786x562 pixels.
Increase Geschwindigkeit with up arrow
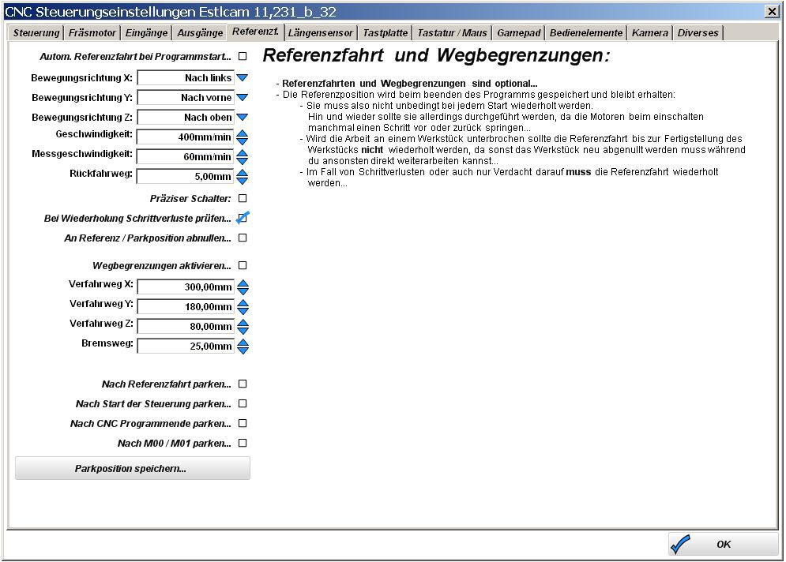coord(243,133)
